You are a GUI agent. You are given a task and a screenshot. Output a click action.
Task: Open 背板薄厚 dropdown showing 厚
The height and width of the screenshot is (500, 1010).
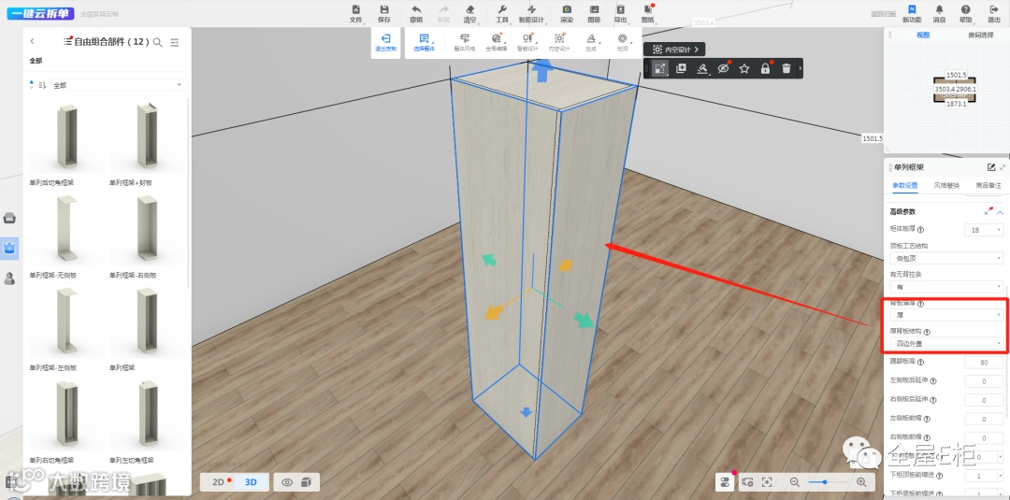tap(945, 315)
